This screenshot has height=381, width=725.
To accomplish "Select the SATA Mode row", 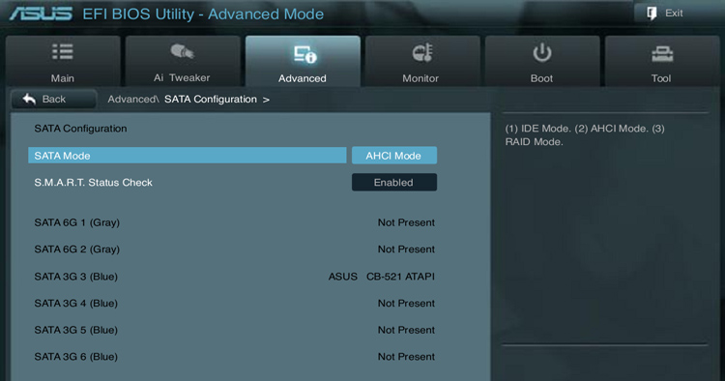I will coord(187,156).
